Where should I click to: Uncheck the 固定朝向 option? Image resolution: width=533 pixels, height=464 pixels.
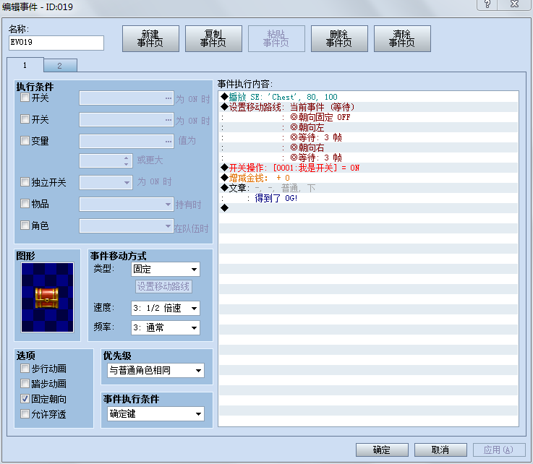tap(25, 399)
